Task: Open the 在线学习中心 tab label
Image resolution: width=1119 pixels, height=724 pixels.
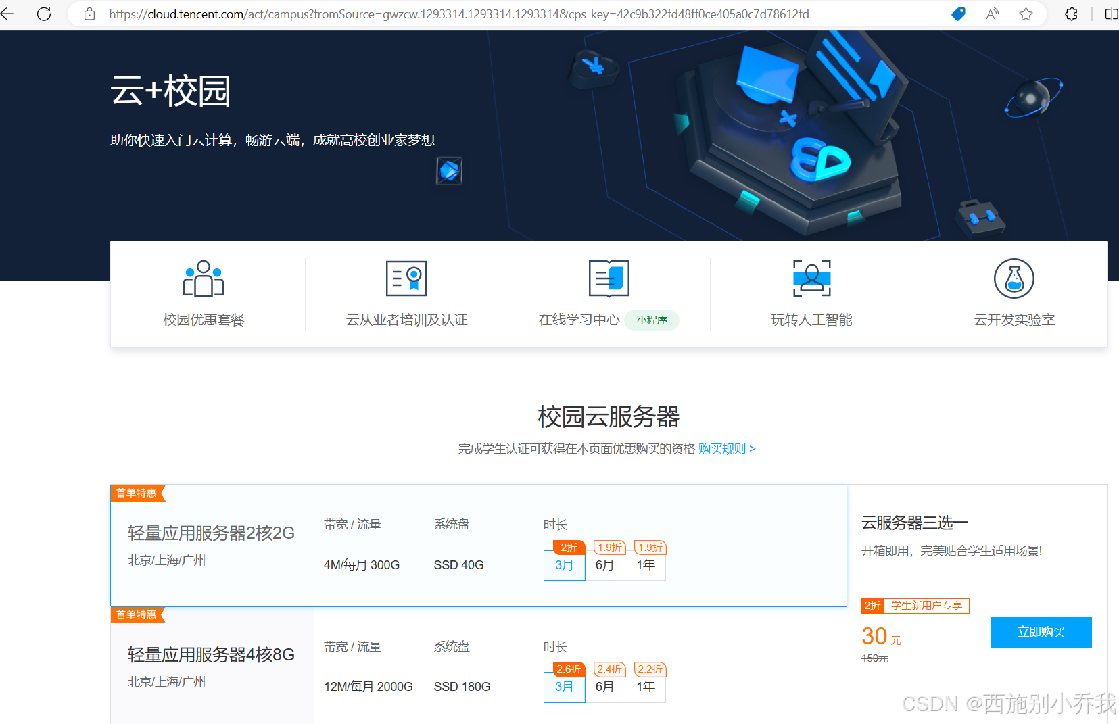Action: 579,320
